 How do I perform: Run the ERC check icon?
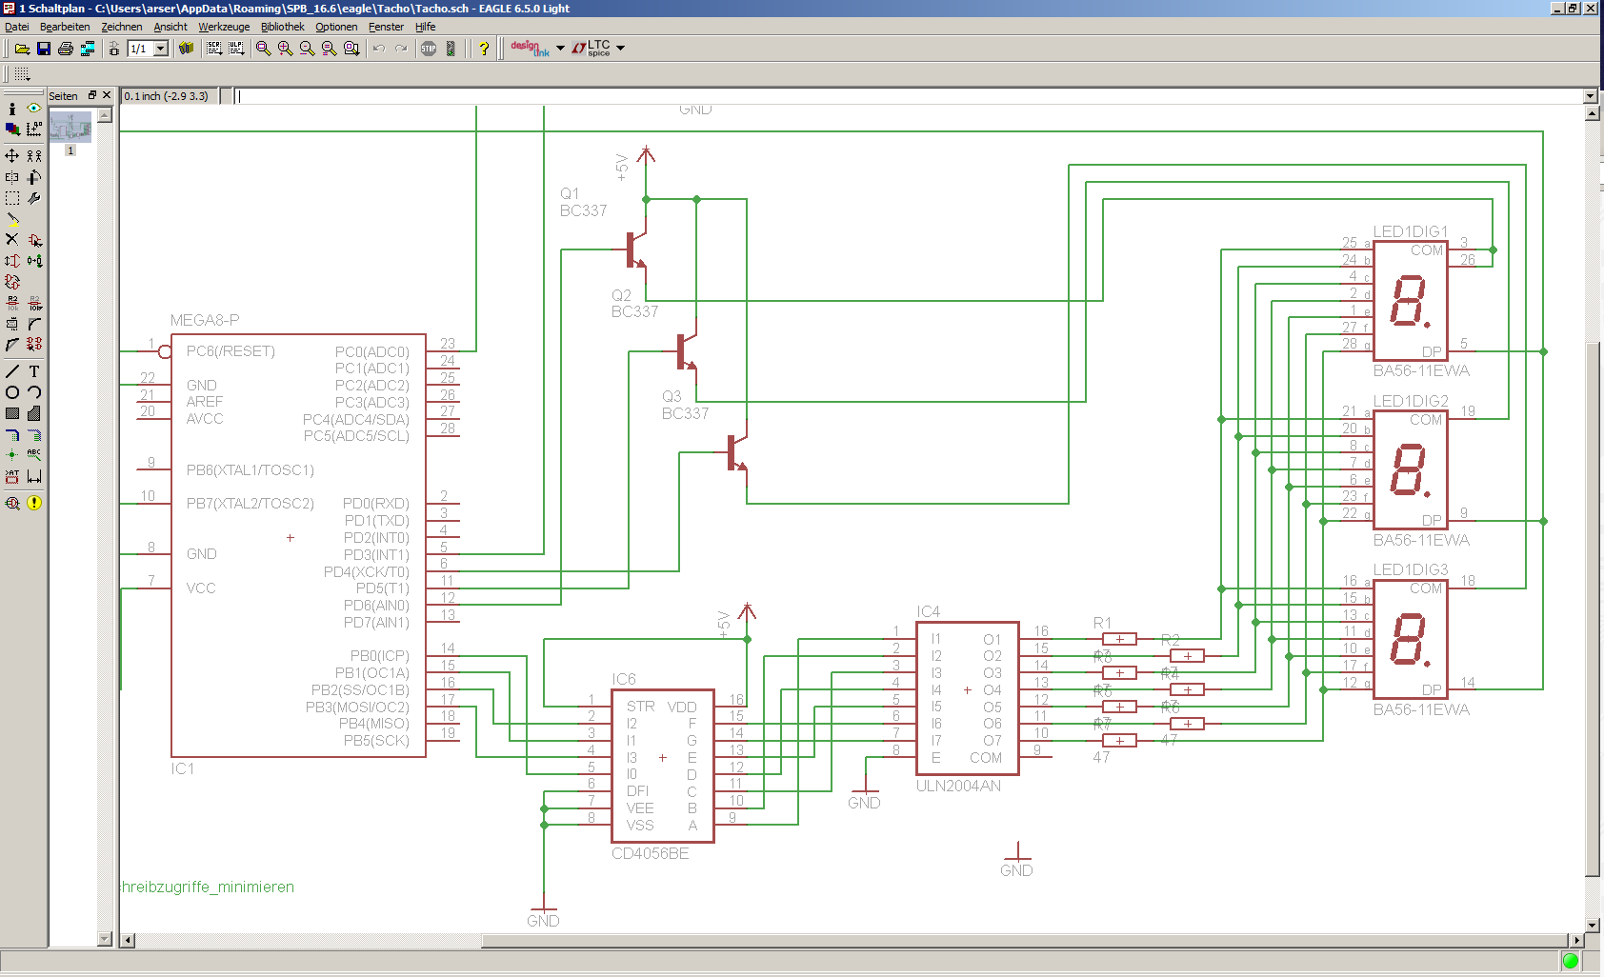click(12, 503)
